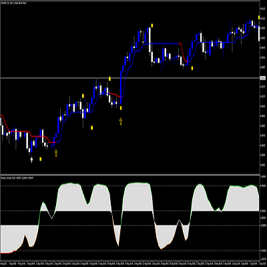Click the yellow up arrow beneath the tall blue breakout candle
The image size is (267, 267).
pos(121,121)
